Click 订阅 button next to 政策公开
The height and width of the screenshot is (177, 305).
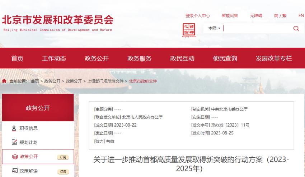(63, 157)
